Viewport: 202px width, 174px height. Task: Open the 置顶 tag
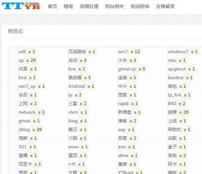[x=73, y=155]
